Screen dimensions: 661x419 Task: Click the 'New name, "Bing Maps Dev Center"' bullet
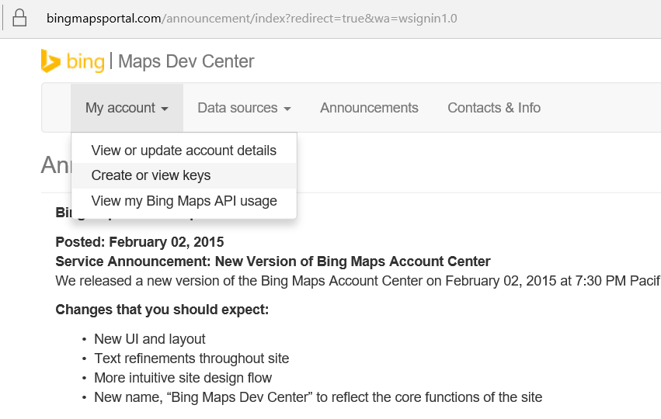pyautogui.click(x=318, y=397)
